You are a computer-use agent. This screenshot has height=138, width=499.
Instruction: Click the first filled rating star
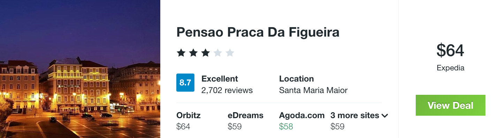181,53
